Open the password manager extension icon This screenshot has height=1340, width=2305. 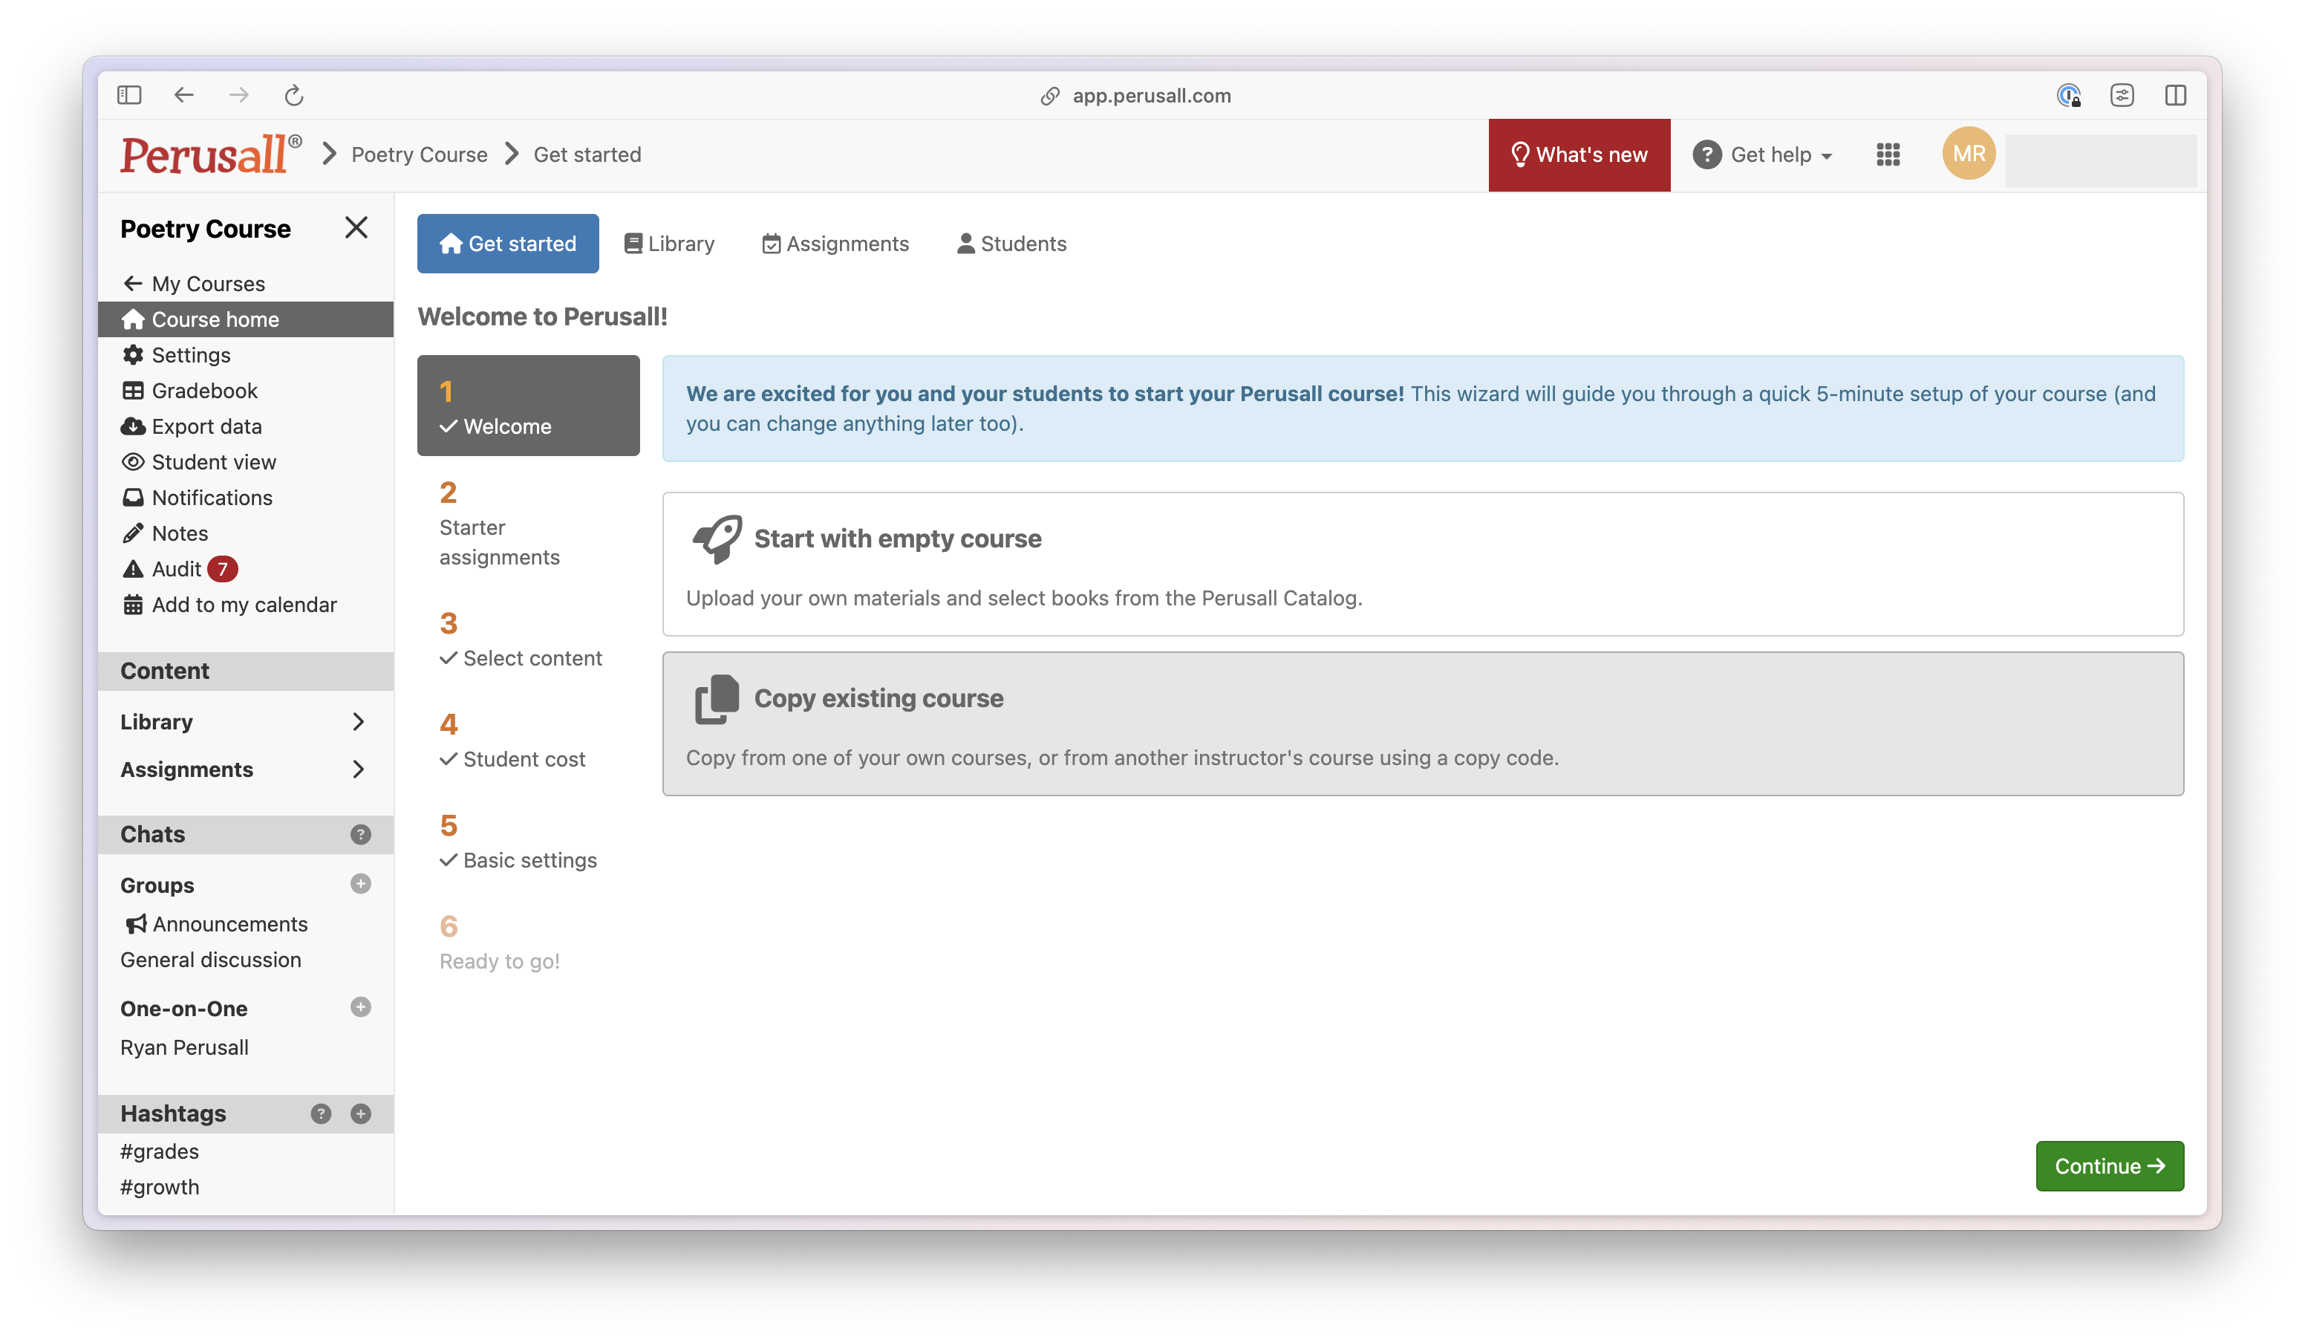[2068, 95]
